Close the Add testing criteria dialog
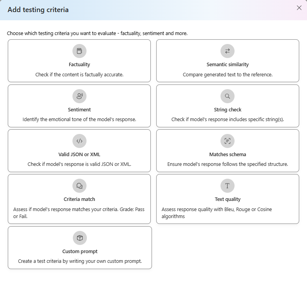 299,8
